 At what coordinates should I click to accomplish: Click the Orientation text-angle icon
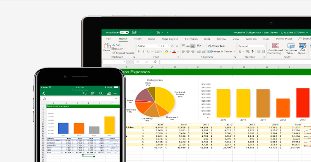point(199,46)
